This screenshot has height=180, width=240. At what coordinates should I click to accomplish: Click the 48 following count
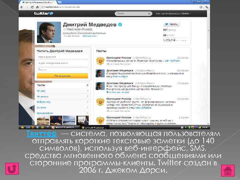point(165,35)
